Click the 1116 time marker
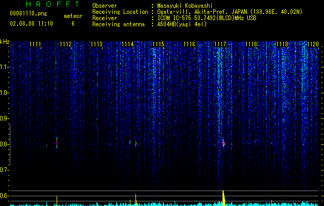The width and height of the screenshot is (324, 206). 189,44
